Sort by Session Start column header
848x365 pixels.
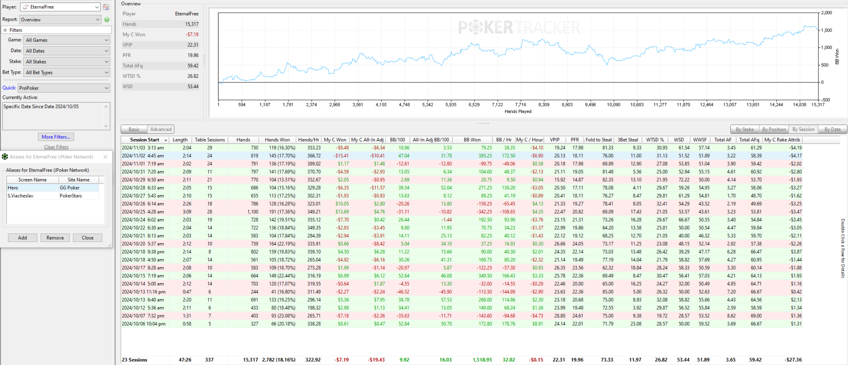click(x=145, y=140)
